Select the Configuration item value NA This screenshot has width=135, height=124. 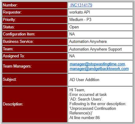point(72,34)
